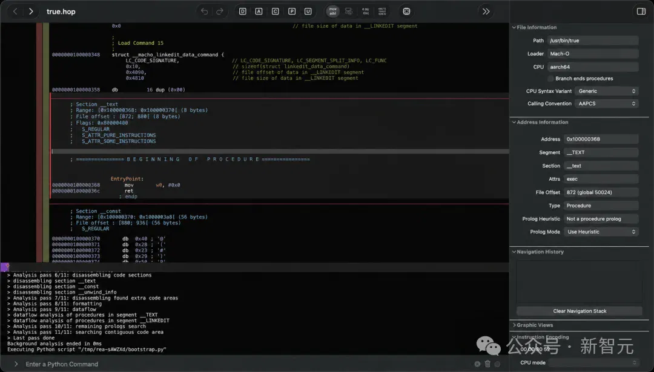The height and width of the screenshot is (372, 654).
Task: Select db 0x40 '@' line
Action: click(x=109, y=239)
